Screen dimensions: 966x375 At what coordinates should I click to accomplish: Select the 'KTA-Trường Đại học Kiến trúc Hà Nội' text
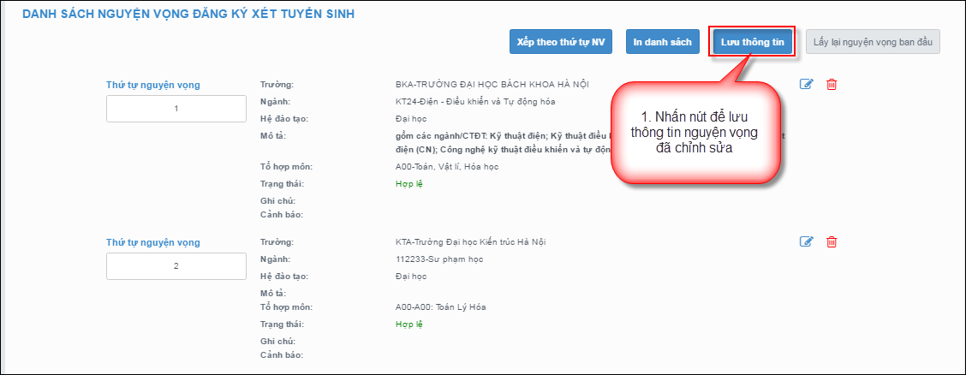click(470, 241)
